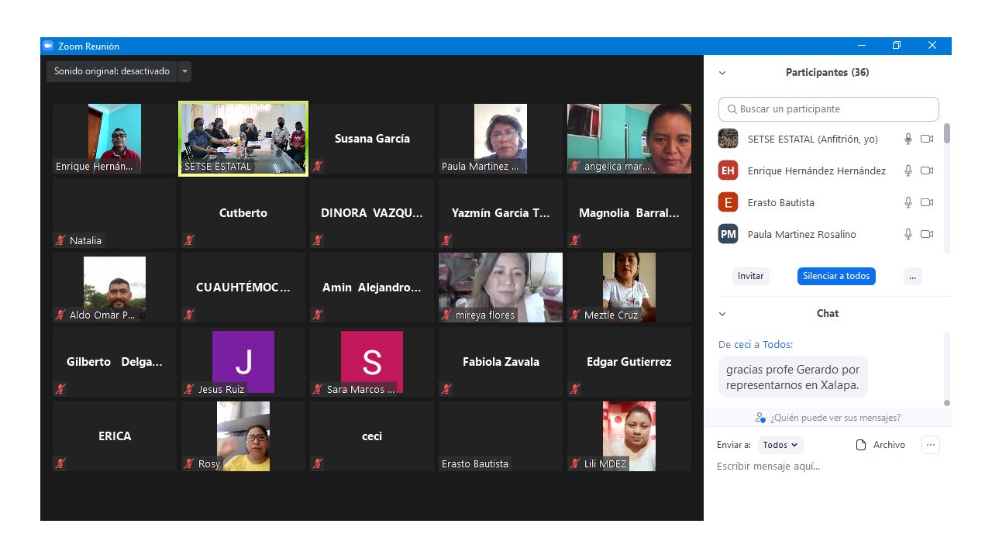Click muted mic icon on Fabiola Zavala tile
The image size is (992, 558).
[x=446, y=389]
